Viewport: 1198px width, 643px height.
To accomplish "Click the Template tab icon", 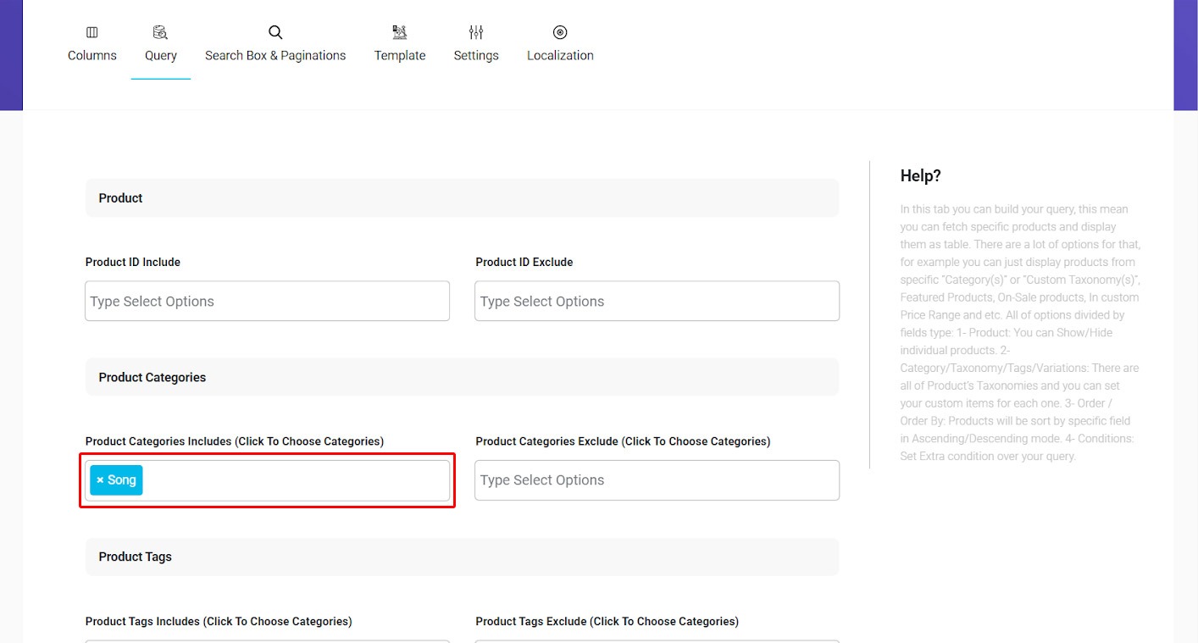I will (x=400, y=32).
